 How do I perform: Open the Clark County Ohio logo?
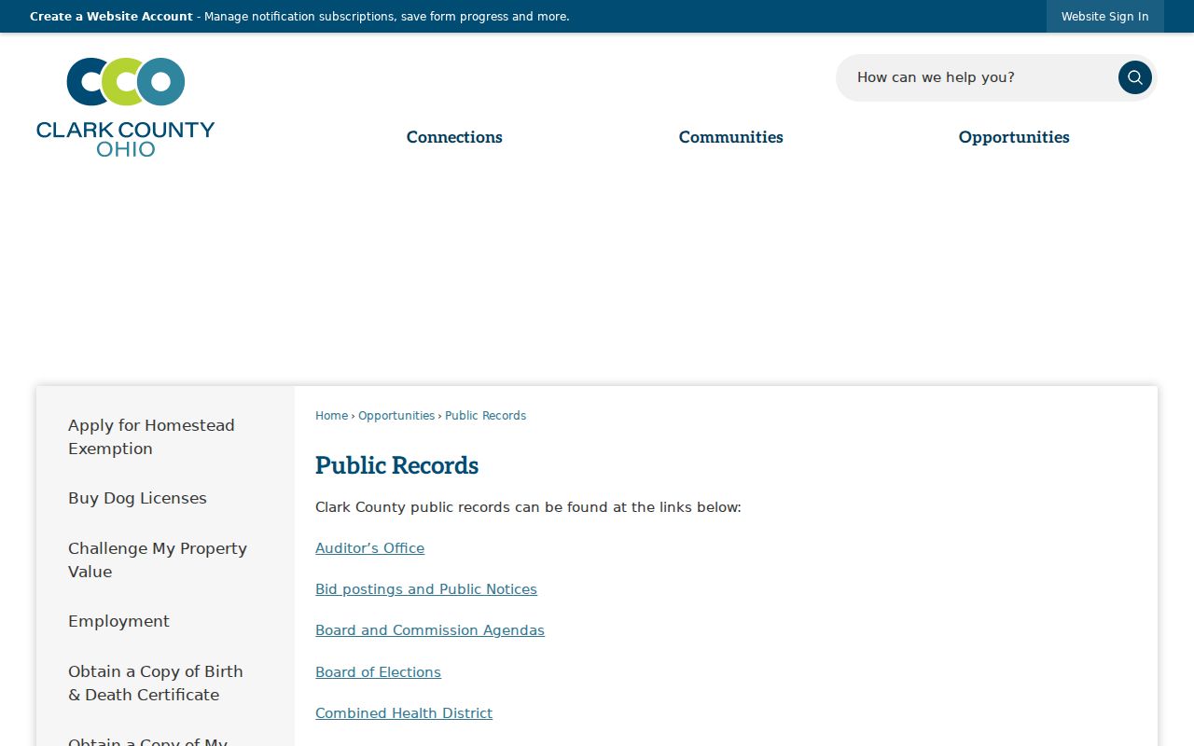pyautogui.click(x=126, y=107)
